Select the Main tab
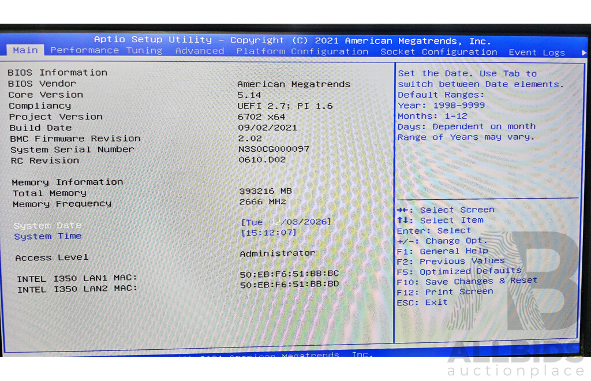The image size is (591, 381). click(x=25, y=51)
